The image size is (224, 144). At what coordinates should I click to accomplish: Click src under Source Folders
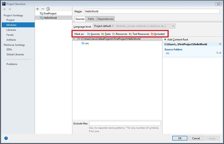pyautogui.click(x=168, y=53)
